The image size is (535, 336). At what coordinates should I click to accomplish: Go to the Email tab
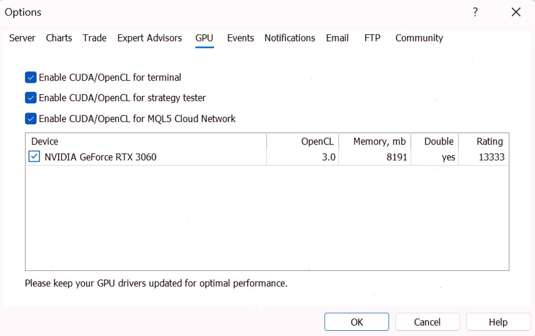pos(337,38)
